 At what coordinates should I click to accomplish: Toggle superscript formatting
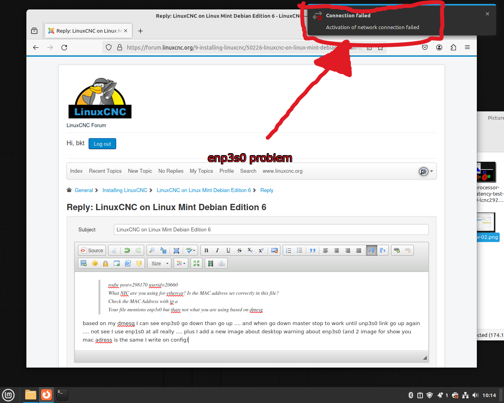tap(261, 250)
